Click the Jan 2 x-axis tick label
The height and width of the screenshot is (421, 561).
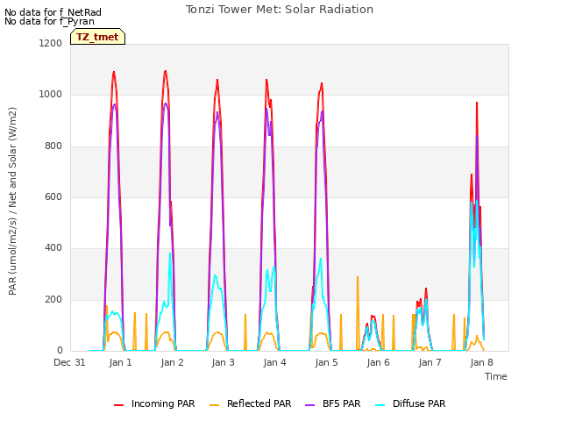coord(172,362)
